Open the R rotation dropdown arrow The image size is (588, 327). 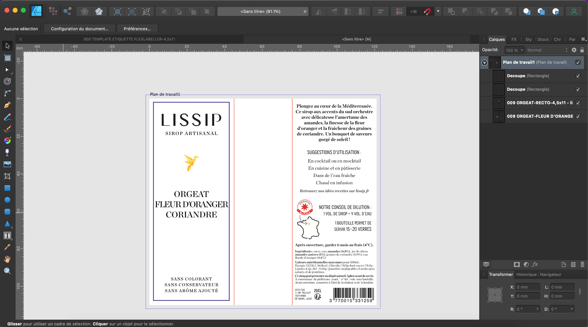(x=537, y=309)
